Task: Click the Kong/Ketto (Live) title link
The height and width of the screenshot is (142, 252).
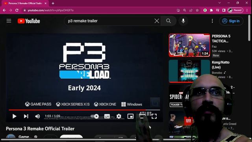Action: point(220,65)
